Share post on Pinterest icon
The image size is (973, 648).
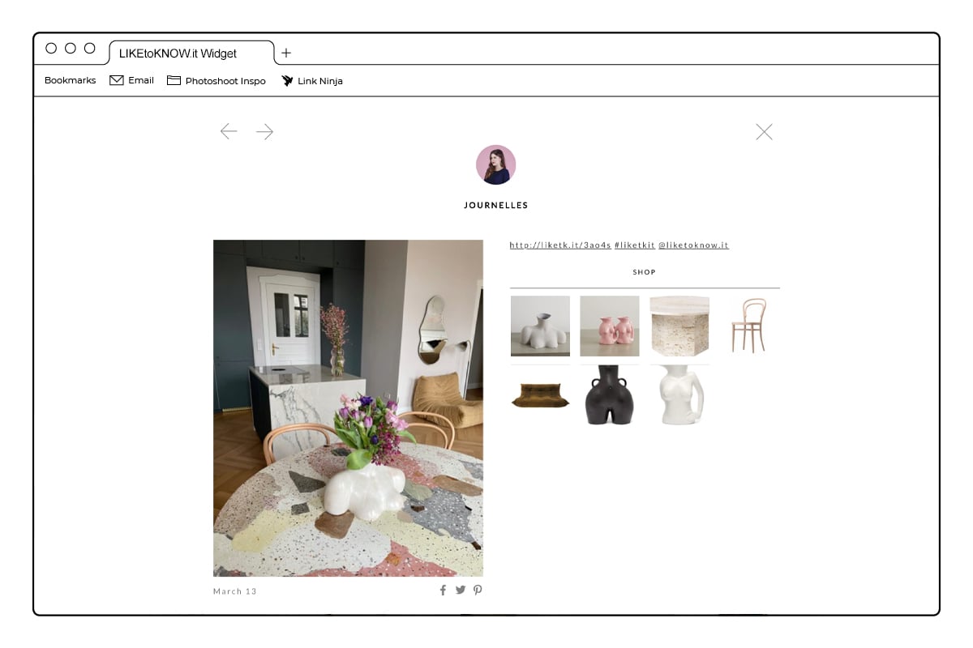coord(478,590)
